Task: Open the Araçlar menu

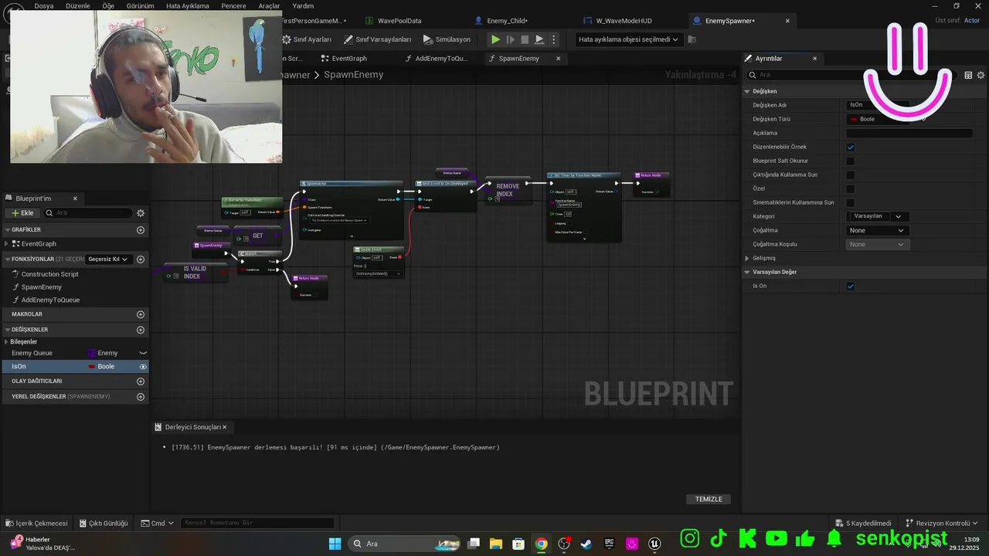Action: (x=269, y=5)
